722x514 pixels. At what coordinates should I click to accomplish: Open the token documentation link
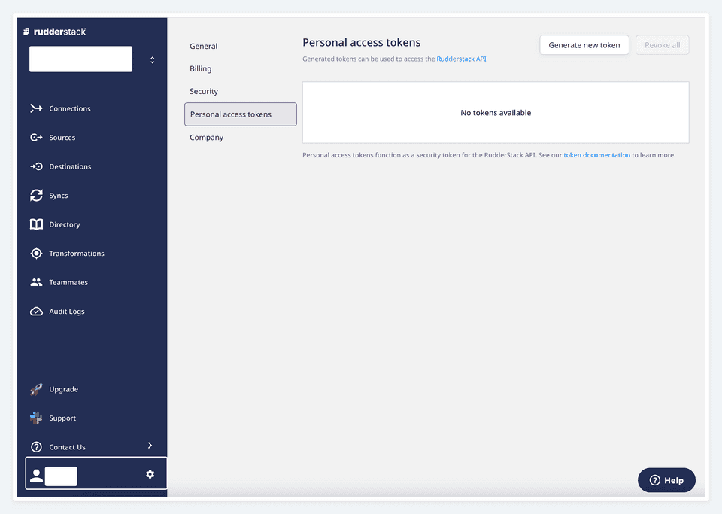(x=596, y=154)
